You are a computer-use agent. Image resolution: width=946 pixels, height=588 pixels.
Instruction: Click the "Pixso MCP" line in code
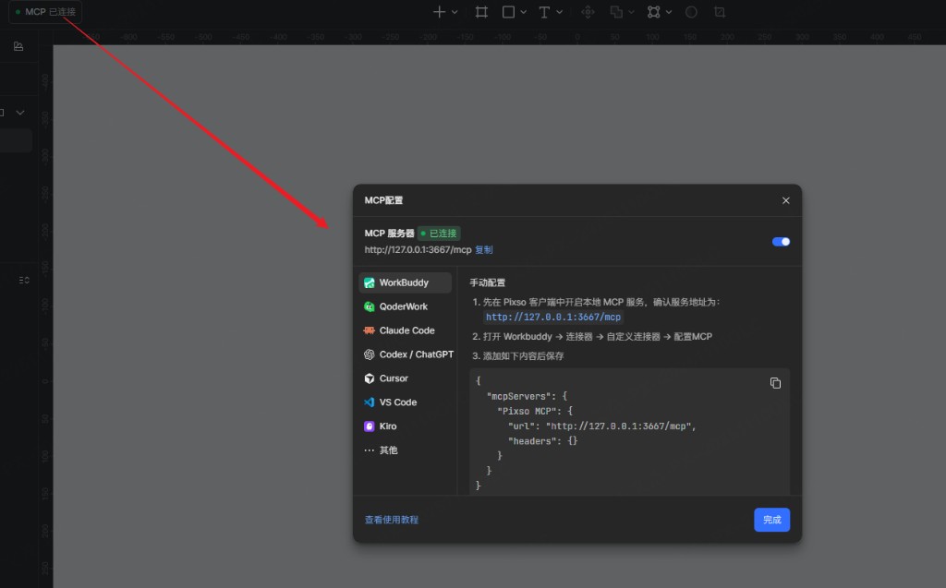535,412
